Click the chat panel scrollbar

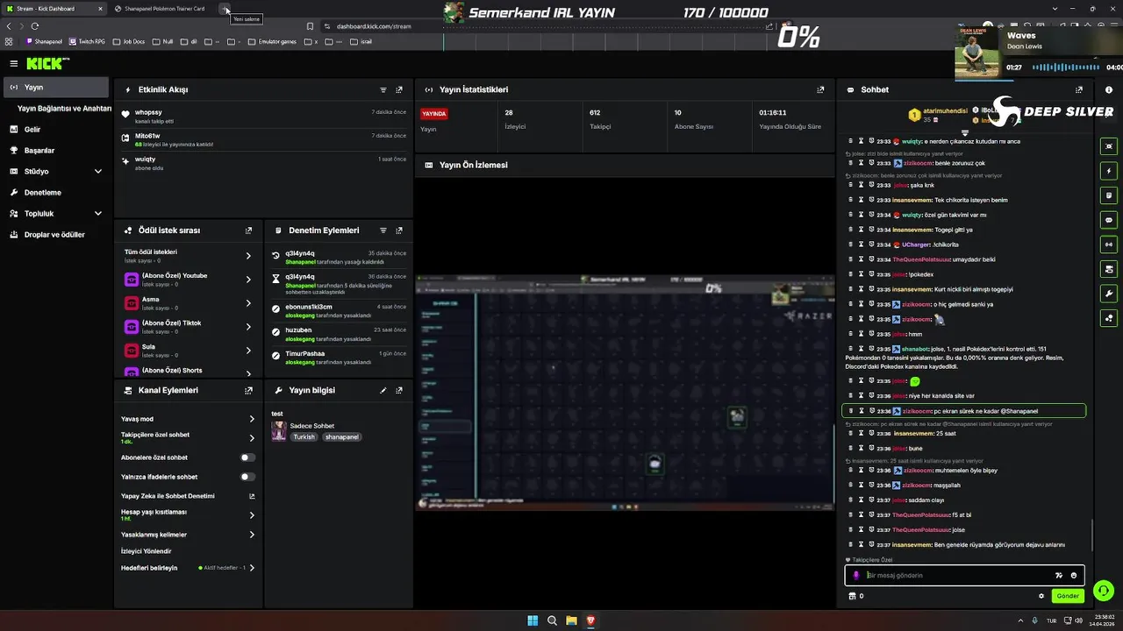pyautogui.click(x=1092, y=534)
